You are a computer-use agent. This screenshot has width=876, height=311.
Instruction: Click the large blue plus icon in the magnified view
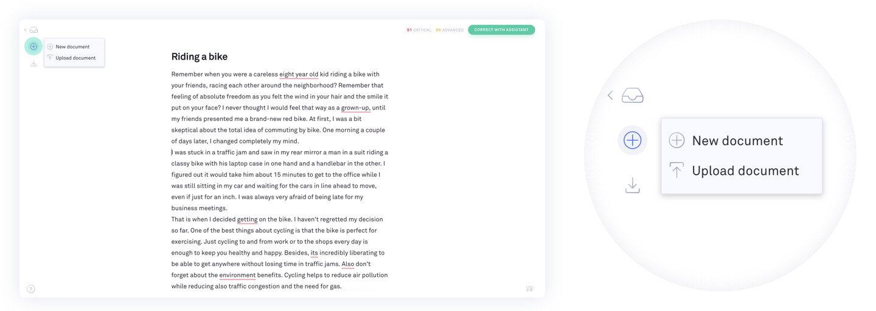tap(633, 140)
